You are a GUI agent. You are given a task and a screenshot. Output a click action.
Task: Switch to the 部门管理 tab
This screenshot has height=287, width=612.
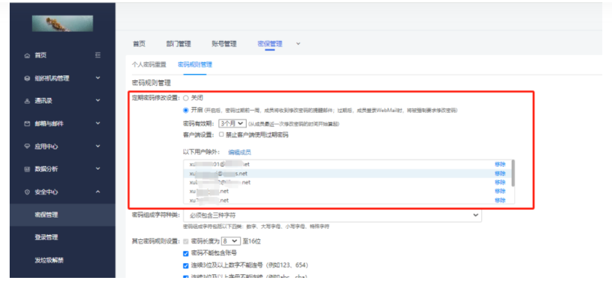click(x=178, y=44)
